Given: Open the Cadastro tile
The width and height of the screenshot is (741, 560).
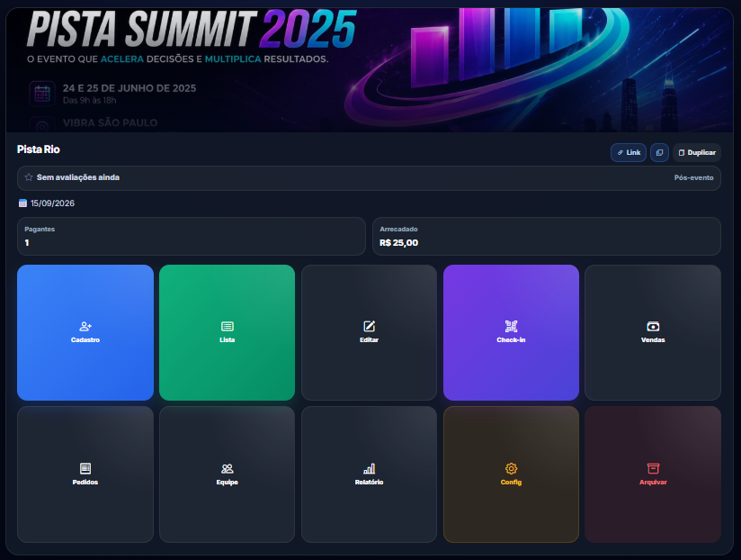Looking at the screenshot, I should (85, 332).
